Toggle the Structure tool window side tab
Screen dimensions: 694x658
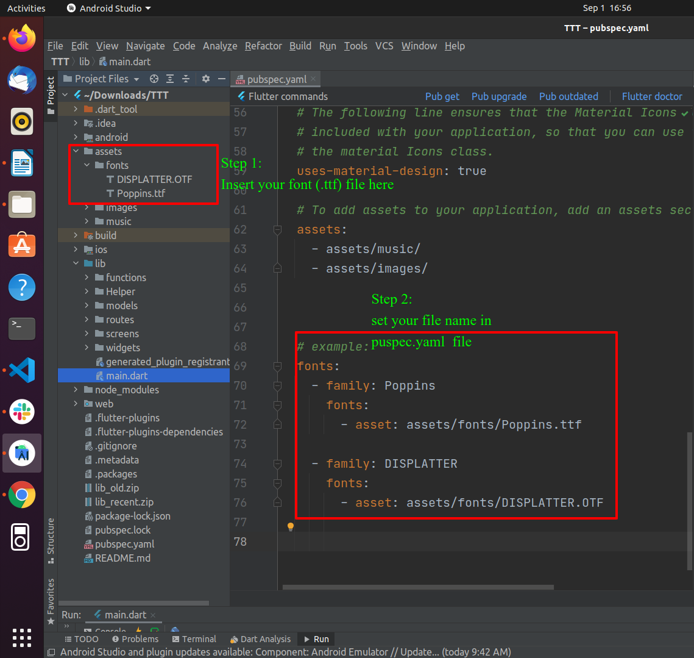pyautogui.click(x=51, y=540)
